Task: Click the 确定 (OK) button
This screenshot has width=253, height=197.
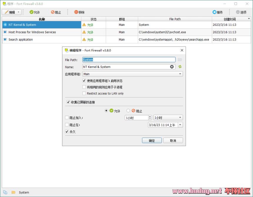Action: tap(152, 141)
